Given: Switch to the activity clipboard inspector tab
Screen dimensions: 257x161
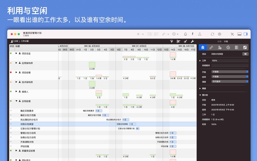Looking at the screenshot, I should tap(203, 47).
